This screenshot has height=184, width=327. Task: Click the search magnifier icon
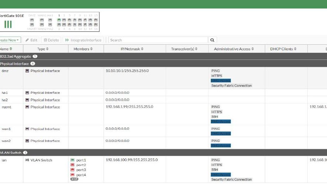(212, 40)
